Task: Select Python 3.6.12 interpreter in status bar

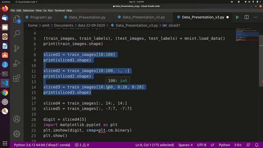Action: coord(42,145)
